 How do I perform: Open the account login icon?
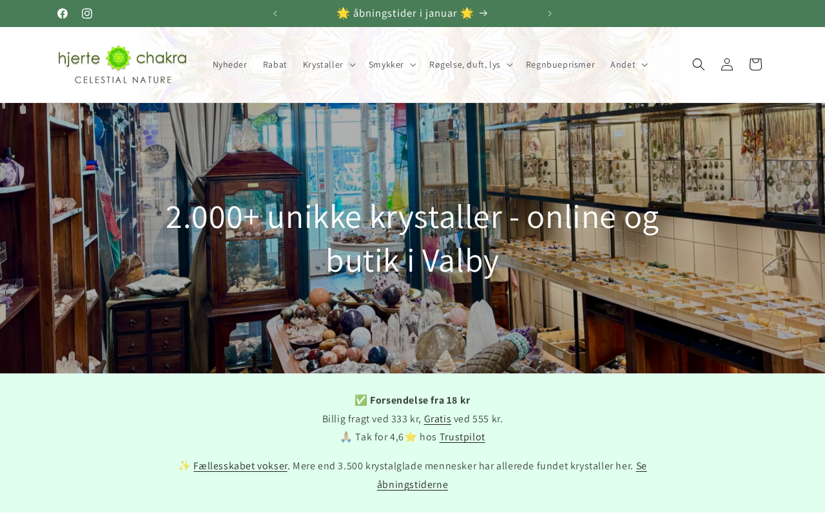click(x=727, y=64)
